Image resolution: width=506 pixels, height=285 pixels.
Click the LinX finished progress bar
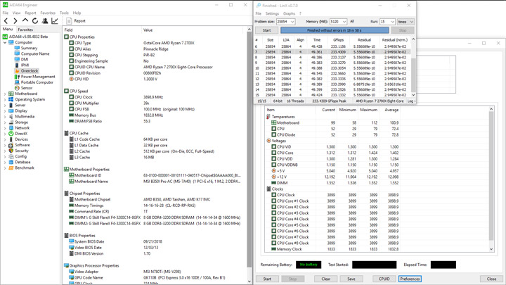pyautogui.click(x=335, y=30)
